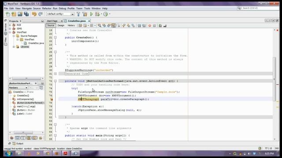Click the New File toolbar icon
This screenshot has width=282, height=158.
pyautogui.click(x=8, y=14)
